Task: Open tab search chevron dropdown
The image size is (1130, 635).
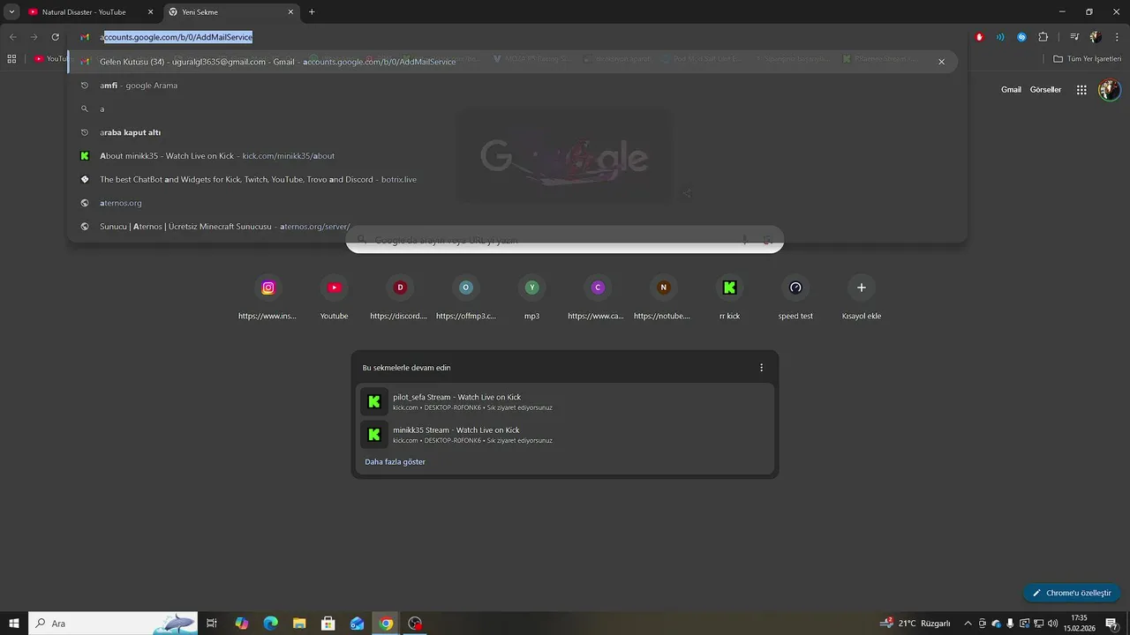Action: 11,12
